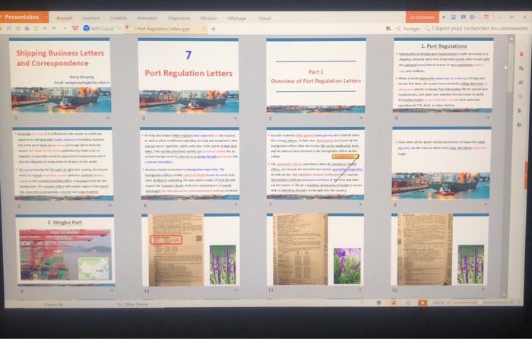Screen dimensions: 532x339
Task: Open the Diaporama ribbon tab
Action: click(179, 18)
